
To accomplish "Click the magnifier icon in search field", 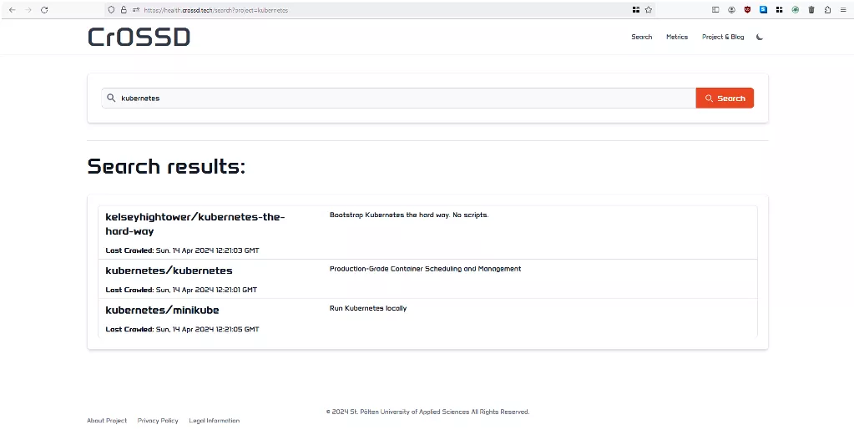I will 111,98.
